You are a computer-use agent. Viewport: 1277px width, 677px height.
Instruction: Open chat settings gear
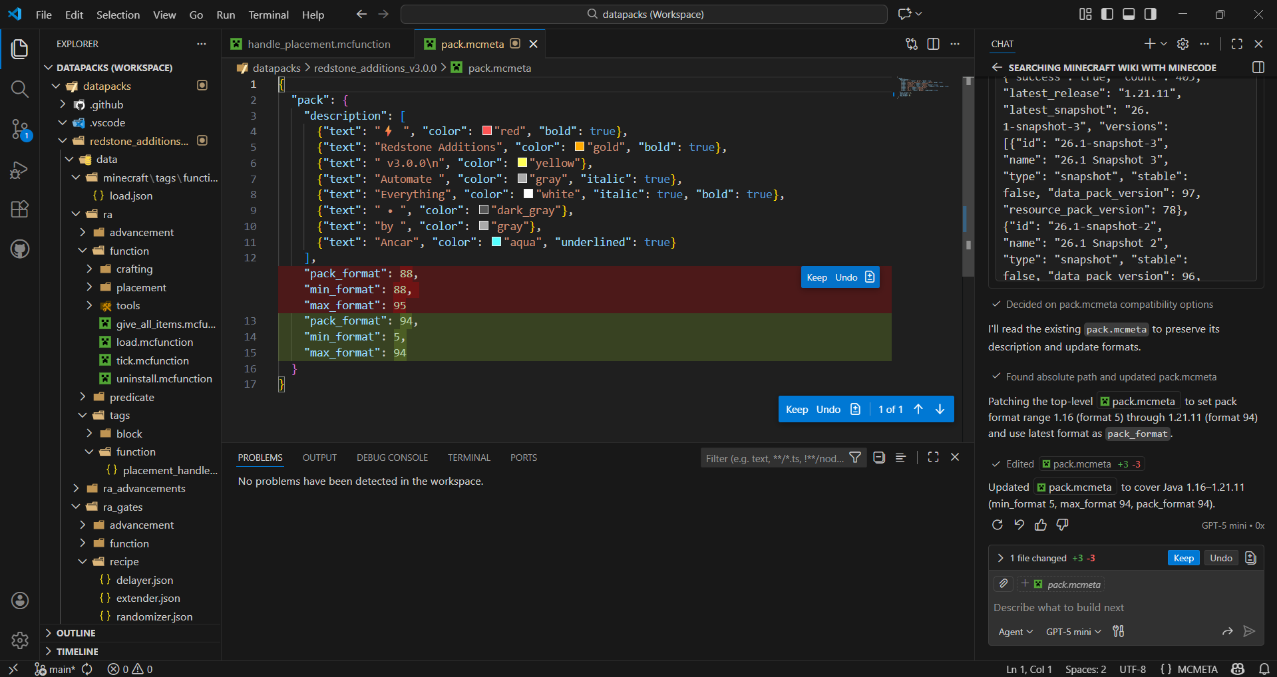[x=1183, y=44]
